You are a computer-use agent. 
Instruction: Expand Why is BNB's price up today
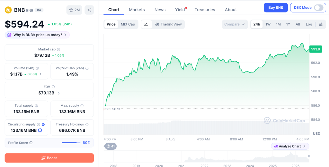(x=37, y=35)
